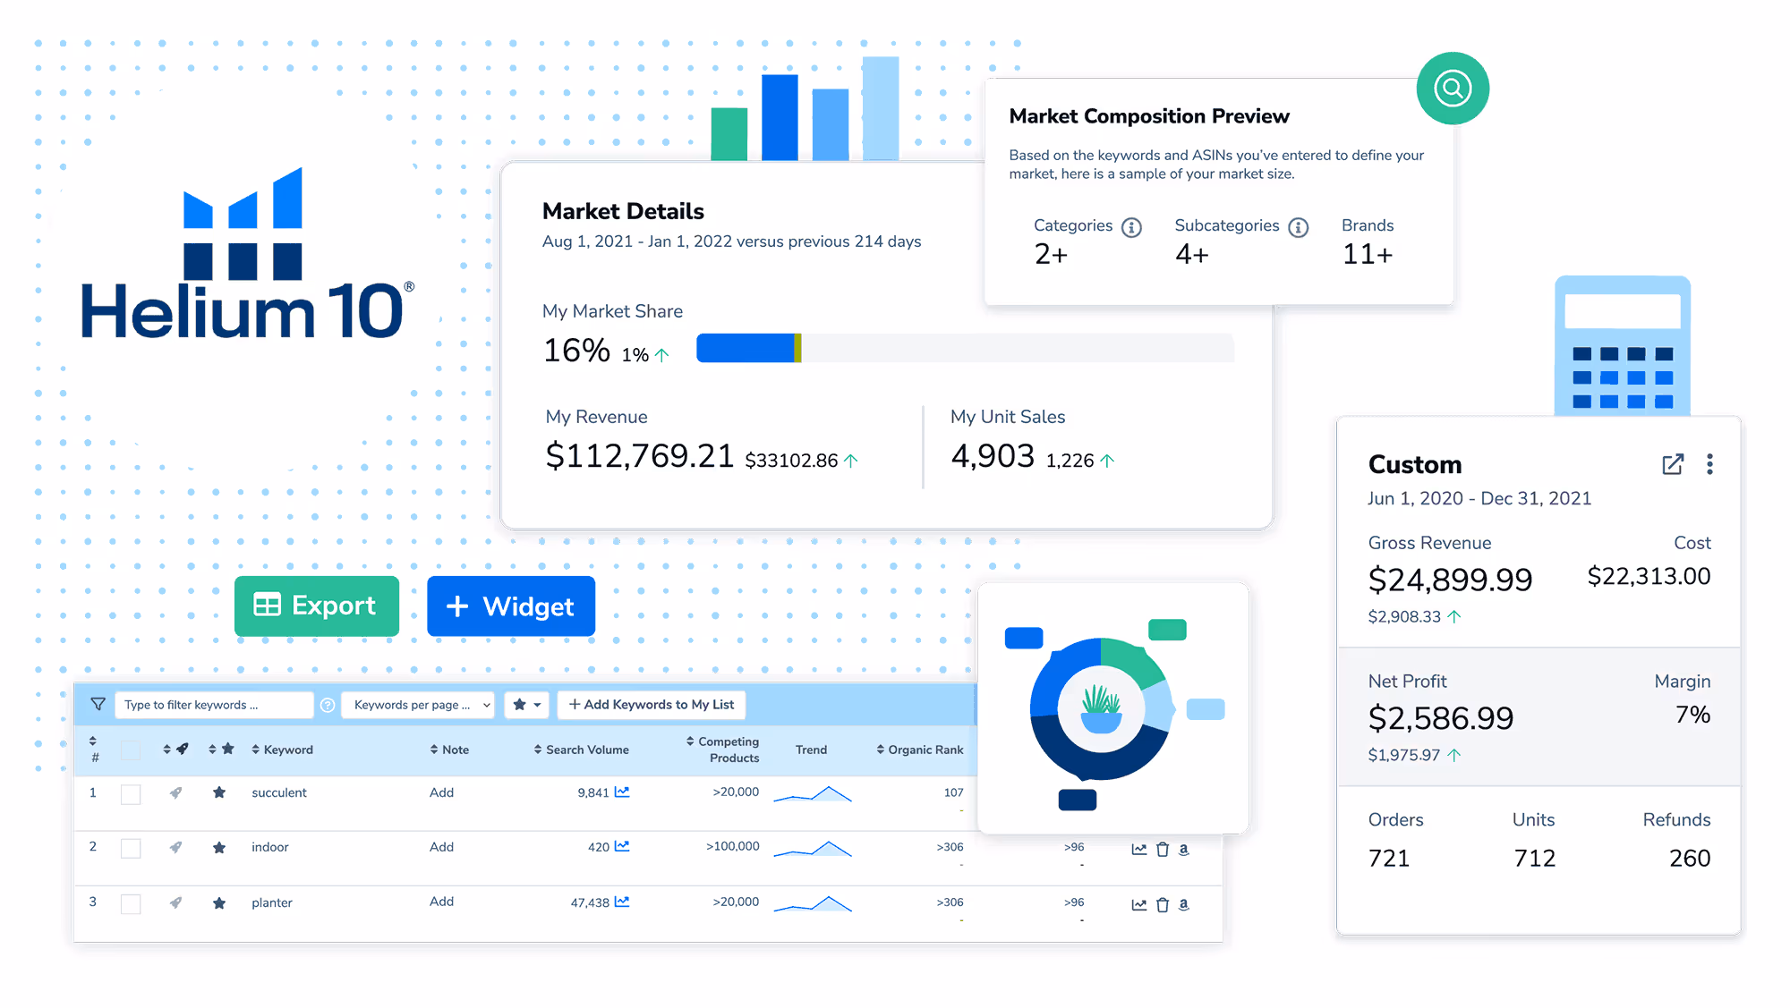
Task: Check the planter row checkbox
Action: 131,904
